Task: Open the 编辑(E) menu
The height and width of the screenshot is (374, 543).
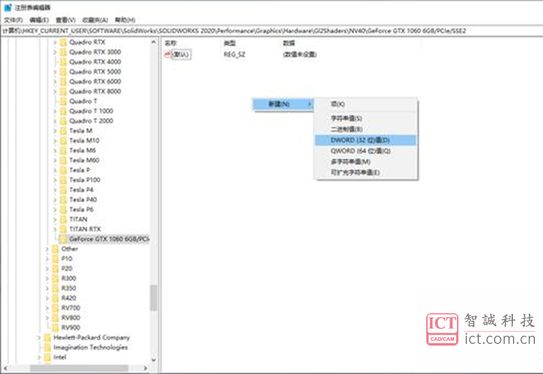Action: pos(39,20)
